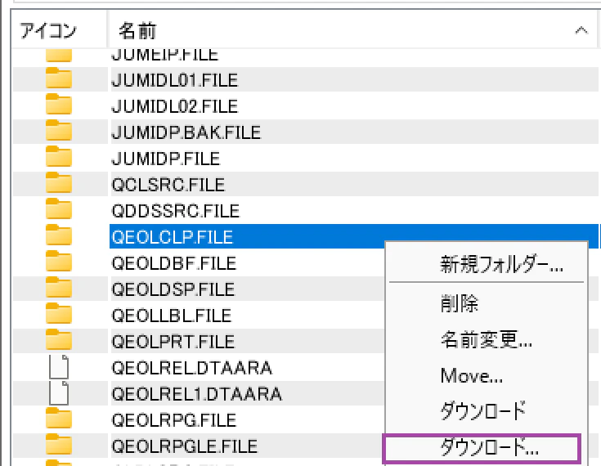This screenshot has height=466, width=601.
Task: Click the folder icon next to QEOLPRT.FILE
Action: pyautogui.click(x=59, y=339)
